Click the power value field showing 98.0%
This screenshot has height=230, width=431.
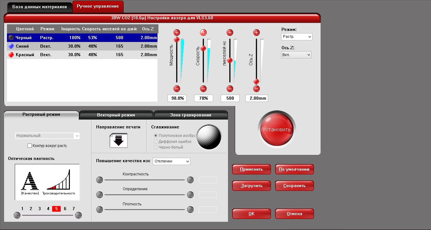pos(177,98)
